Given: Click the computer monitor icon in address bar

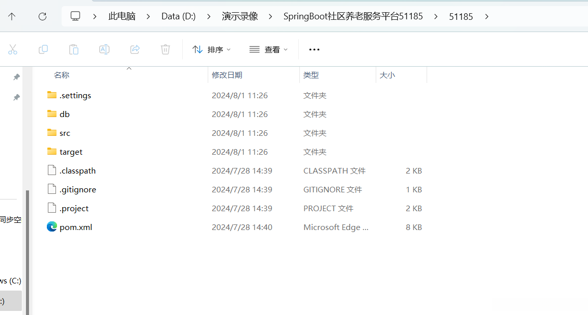Looking at the screenshot, I should (x=75, y=16).
